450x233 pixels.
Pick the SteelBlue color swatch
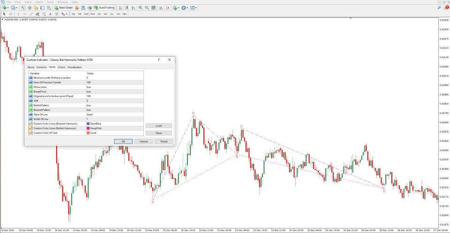pos(88,124)
